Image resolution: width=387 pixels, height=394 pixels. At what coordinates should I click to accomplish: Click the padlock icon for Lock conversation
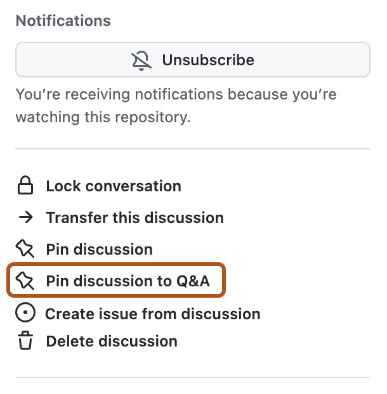(x=25, y=186)
